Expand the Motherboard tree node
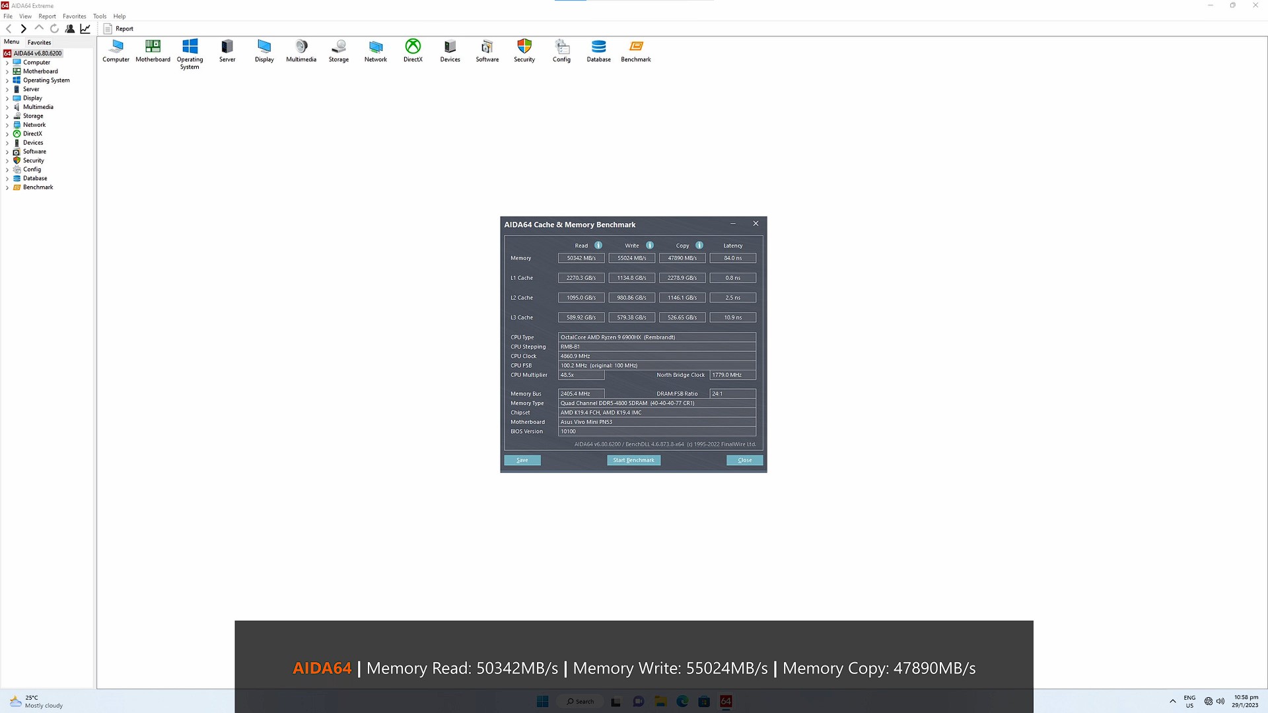 click(7, 71)
